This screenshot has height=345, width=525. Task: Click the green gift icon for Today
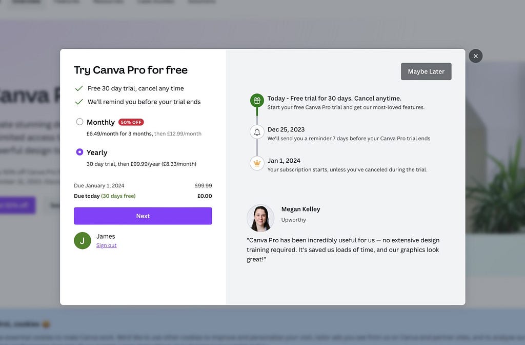tap(257, 100)
